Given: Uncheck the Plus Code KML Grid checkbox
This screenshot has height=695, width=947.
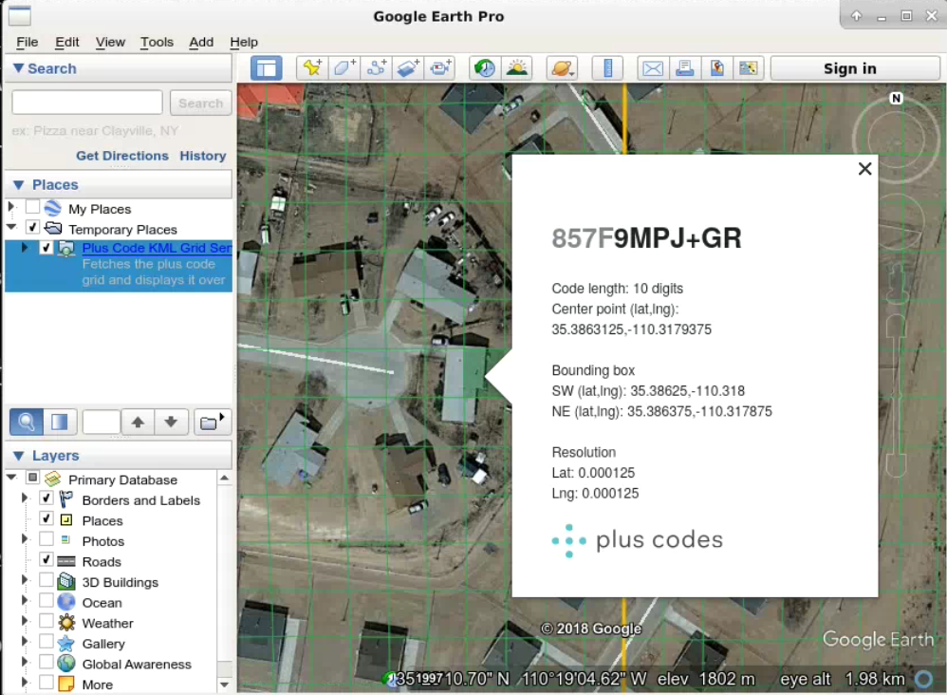Looking at the screenshot, I should tap(46, 247).
